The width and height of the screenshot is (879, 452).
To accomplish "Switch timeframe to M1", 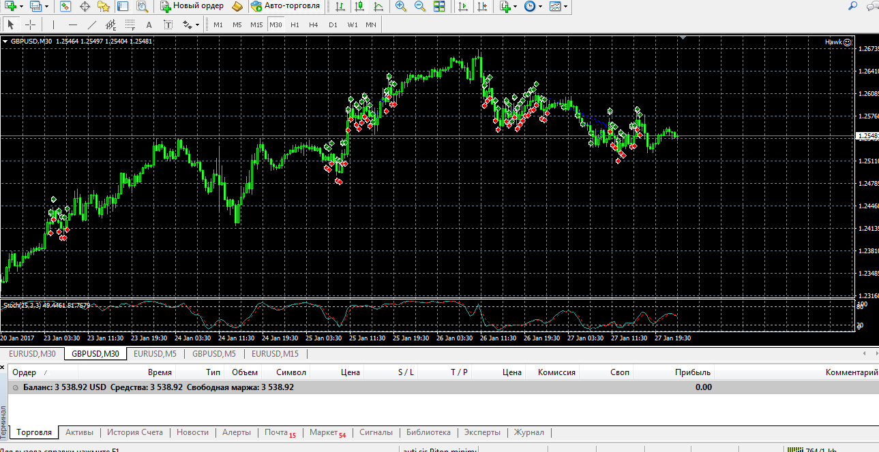I will pos(218,25).
